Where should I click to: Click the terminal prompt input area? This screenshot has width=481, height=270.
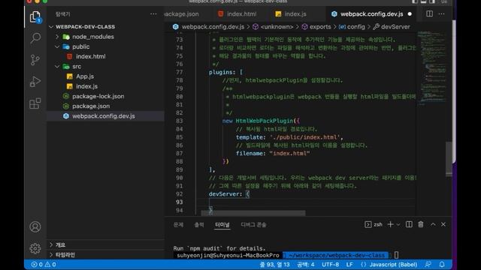pyautogui.click(x=396, y=255)
